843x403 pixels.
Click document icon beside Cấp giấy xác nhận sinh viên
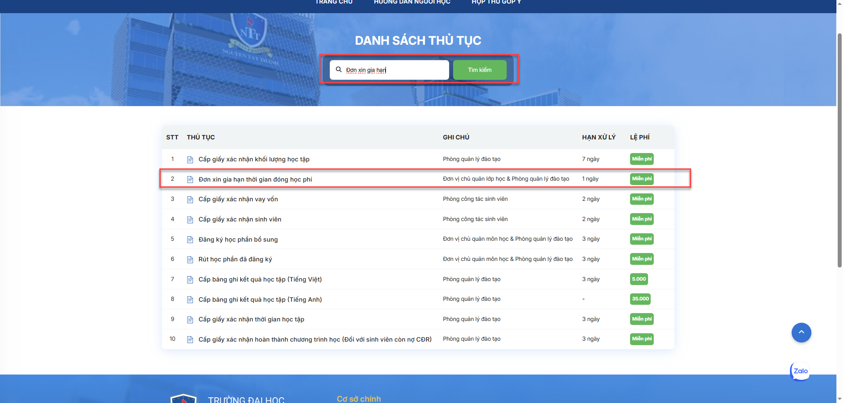click(x=190, y=220)
